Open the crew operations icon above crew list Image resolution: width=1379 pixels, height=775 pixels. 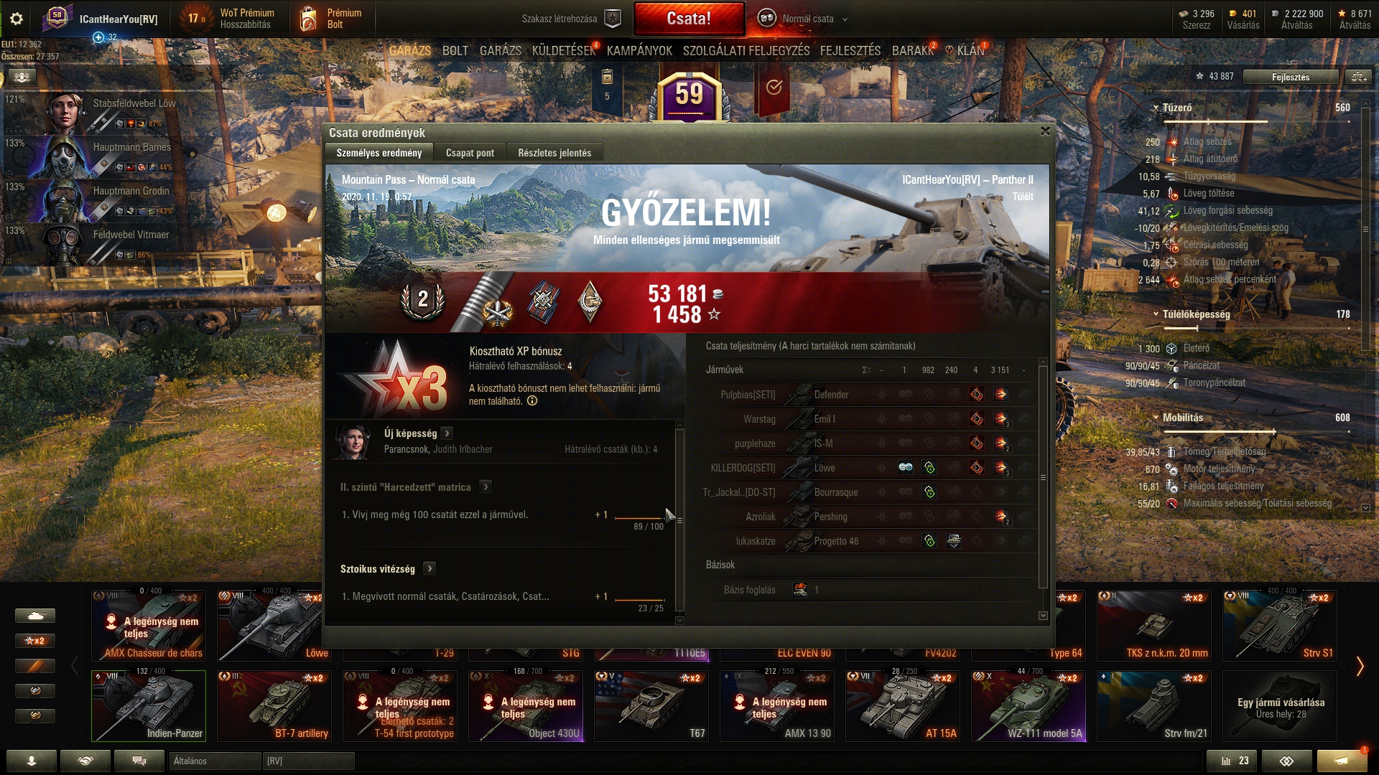tap(22, 77)
